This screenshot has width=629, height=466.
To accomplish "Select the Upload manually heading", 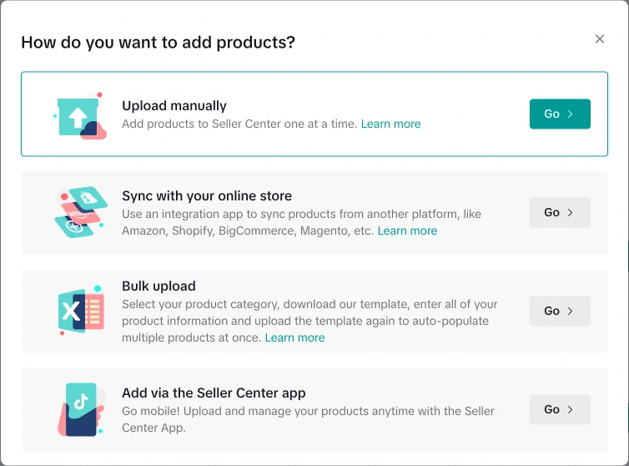I will [174, 106].
